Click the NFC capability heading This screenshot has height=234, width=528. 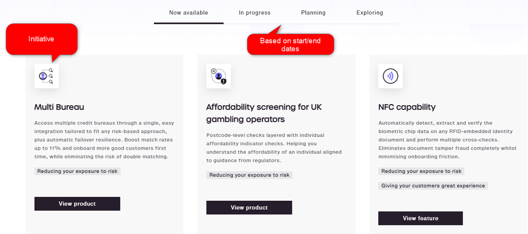click(x=407, y=107)
